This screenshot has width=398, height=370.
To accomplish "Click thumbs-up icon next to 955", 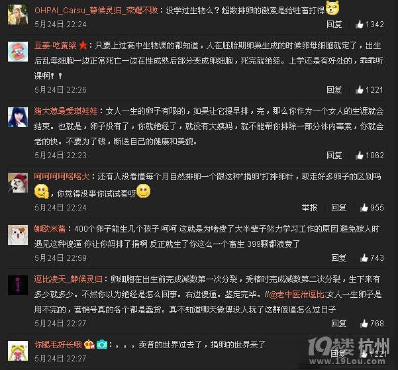I will point(364,208).
